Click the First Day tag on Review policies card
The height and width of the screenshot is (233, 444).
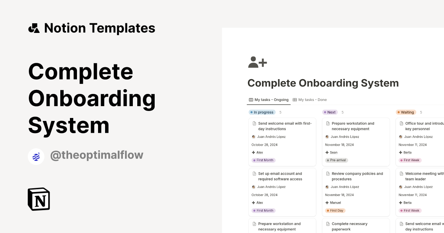point(335,210)
